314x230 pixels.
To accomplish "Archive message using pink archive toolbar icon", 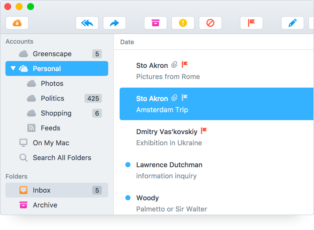I will pos(156,23).
